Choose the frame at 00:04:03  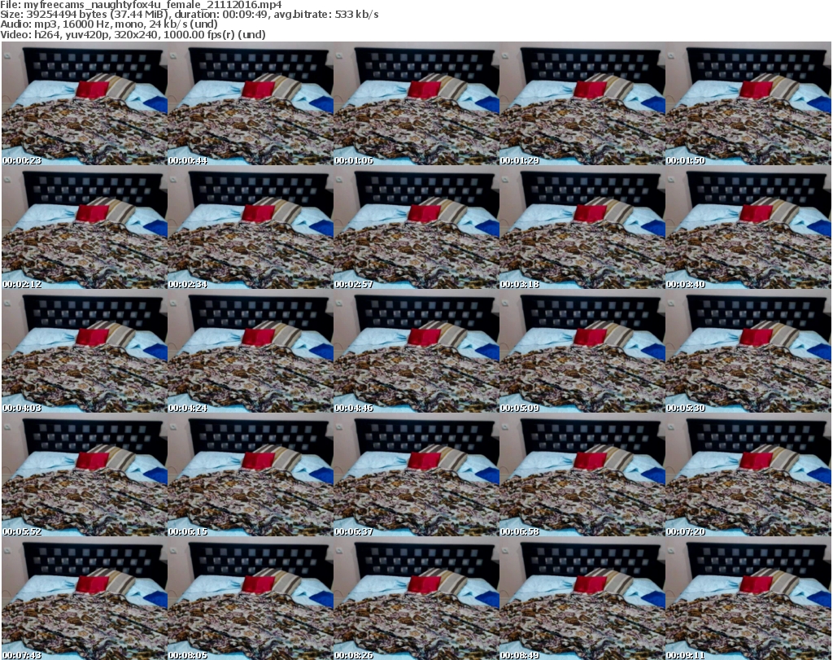[x=85, y=352]
